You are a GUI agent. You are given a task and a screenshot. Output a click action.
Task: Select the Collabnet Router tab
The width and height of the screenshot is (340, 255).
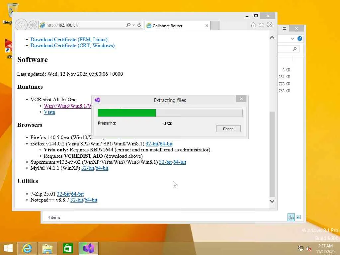177,26
